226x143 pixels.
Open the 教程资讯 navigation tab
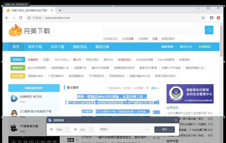tap(80, 47)
